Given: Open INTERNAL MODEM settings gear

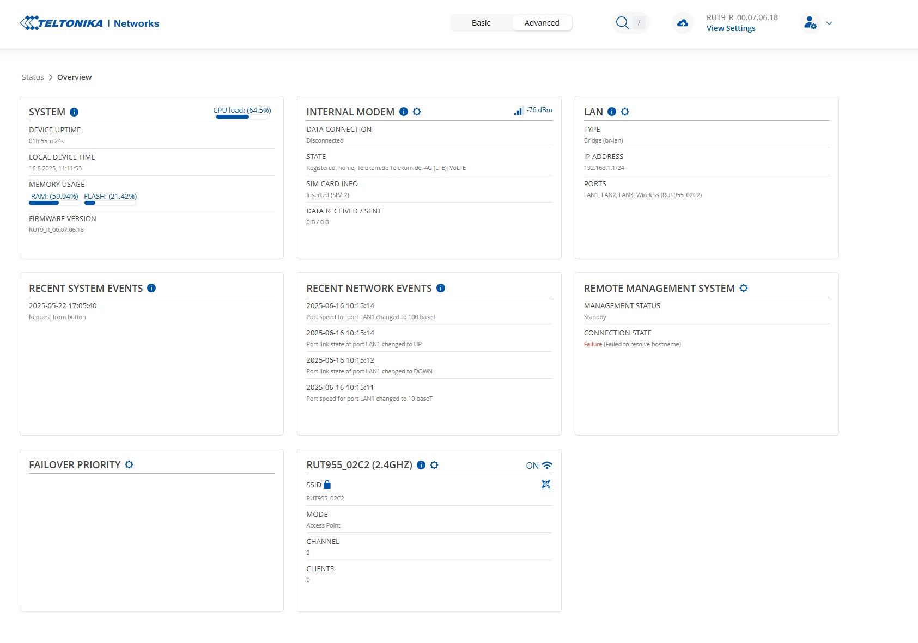Looking at the screenshot, I should pyautogui.click(x=417, y=112).
